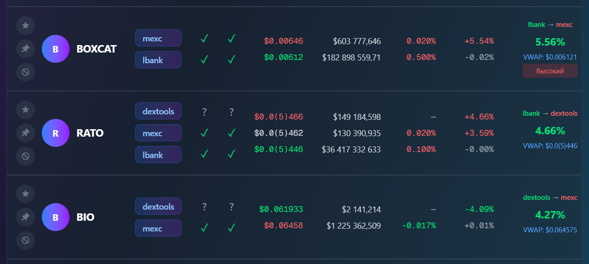589x264 pixels.
Task: Click first question mark in RATO dextools row
Action: (x=204, y=112)
